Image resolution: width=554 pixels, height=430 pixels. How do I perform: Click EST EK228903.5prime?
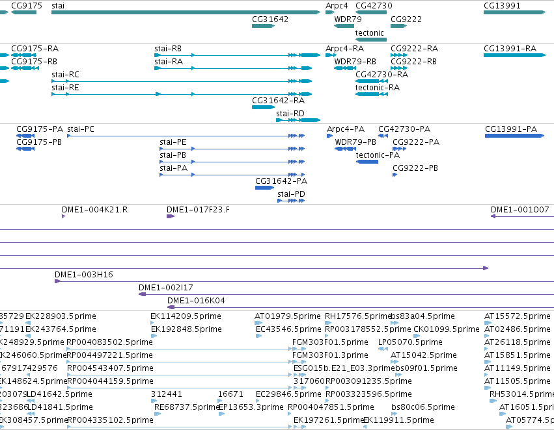(x=61, y=316)
